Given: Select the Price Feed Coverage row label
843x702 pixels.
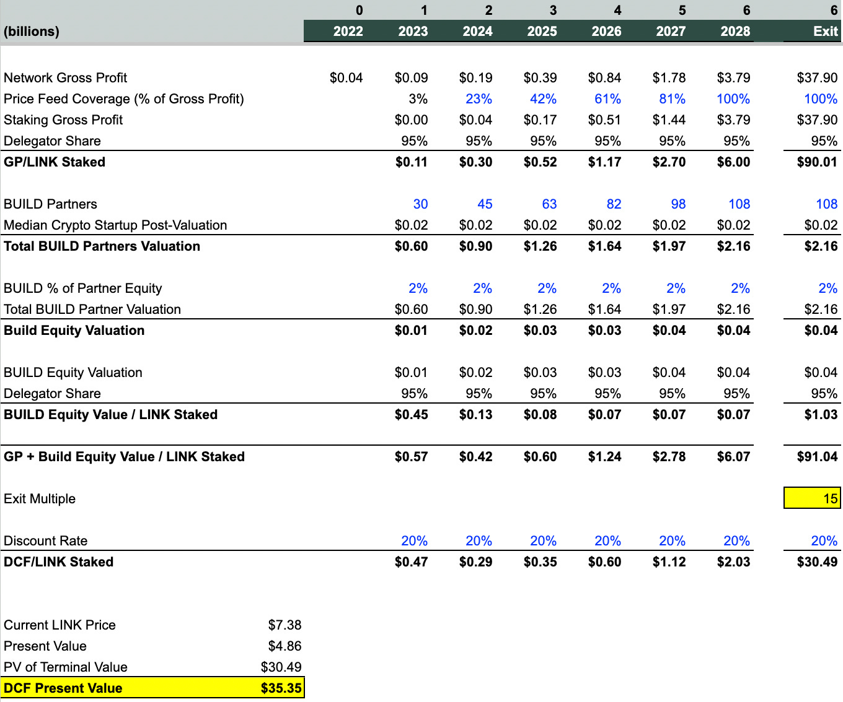Looking at the screenshot, I should tap(123, 98).
